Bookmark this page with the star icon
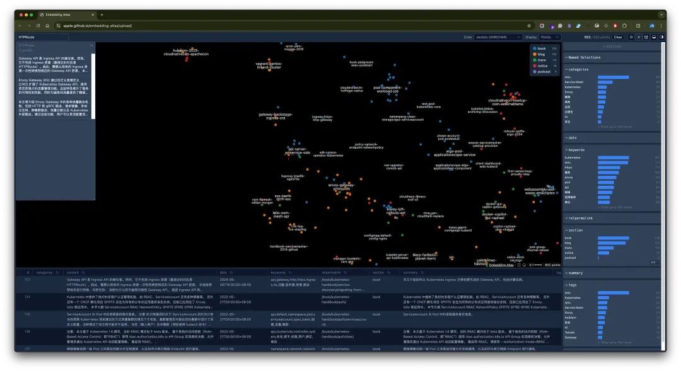 click(529, 26)
